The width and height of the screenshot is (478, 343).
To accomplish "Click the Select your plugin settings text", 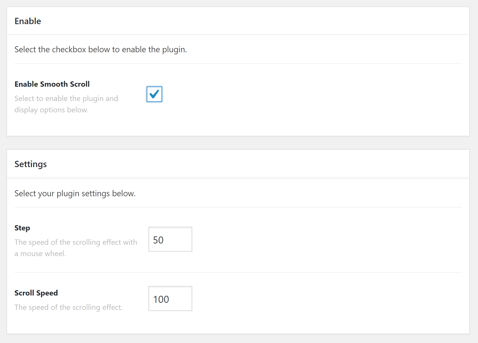I will point(75,193).
